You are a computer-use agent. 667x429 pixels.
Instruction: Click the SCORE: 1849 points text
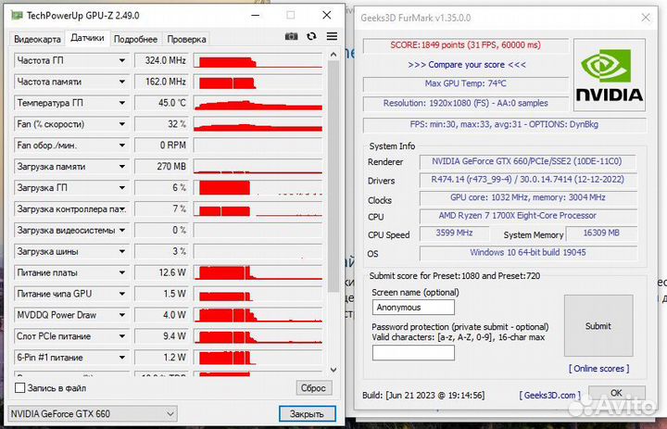pyautogui.click(x=465, y=45)
